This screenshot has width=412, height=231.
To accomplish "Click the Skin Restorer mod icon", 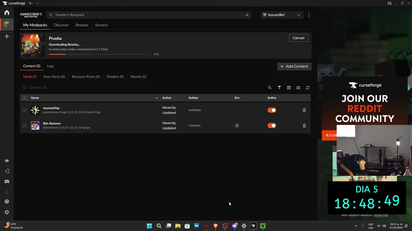I will (x=35, y=125).
